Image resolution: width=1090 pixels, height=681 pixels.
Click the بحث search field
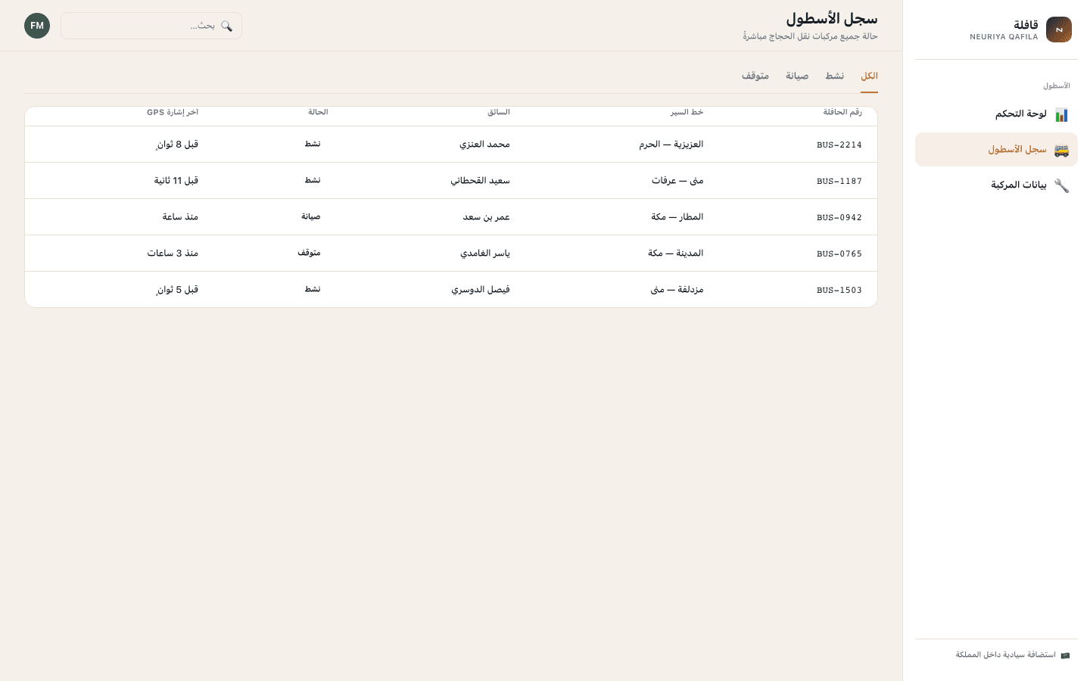click(151, 26)
